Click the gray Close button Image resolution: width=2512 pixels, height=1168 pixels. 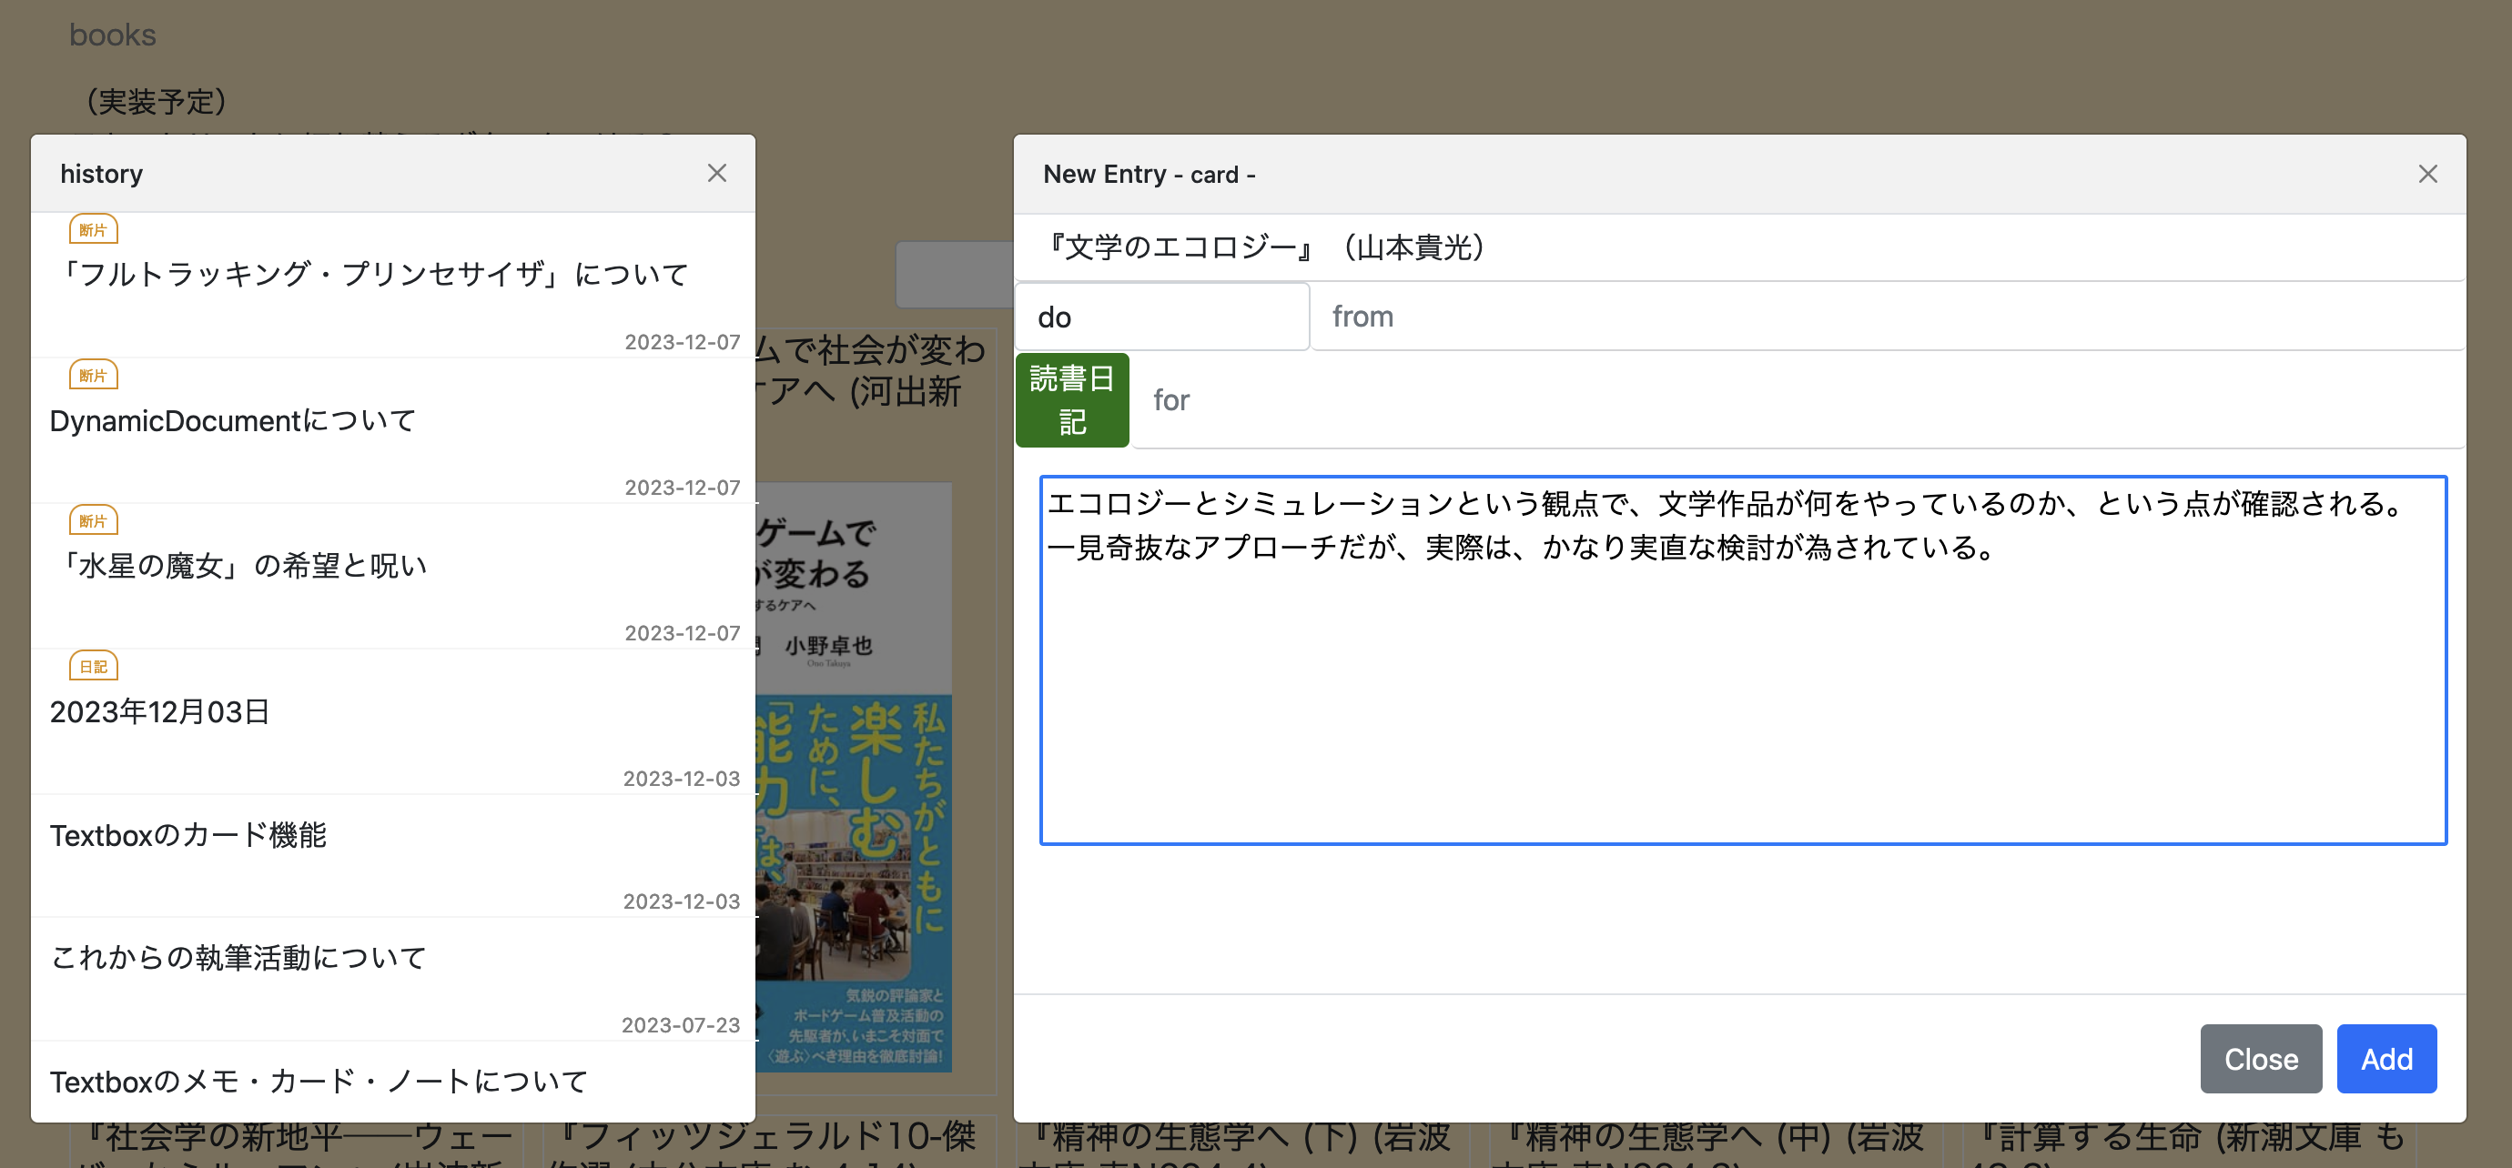[2261, 1059]
